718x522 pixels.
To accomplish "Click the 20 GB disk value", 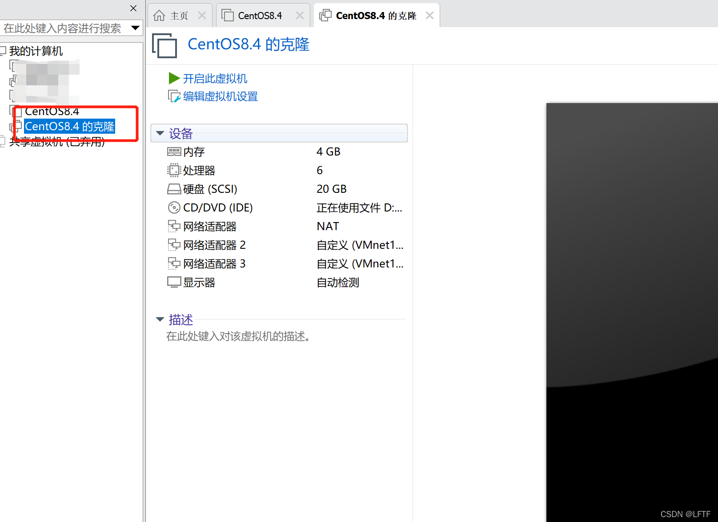I will 332,189.
